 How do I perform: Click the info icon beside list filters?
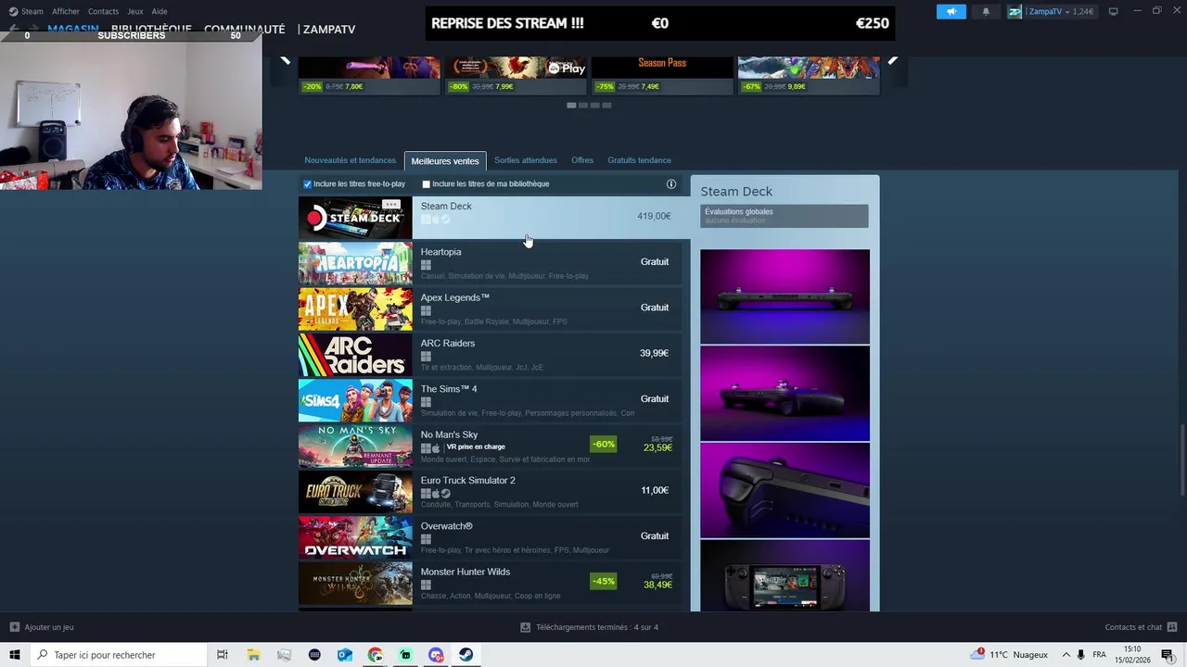click(x=671, y=184)
